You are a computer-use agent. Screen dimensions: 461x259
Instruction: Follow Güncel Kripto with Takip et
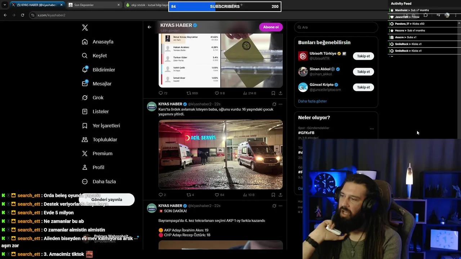363,87
